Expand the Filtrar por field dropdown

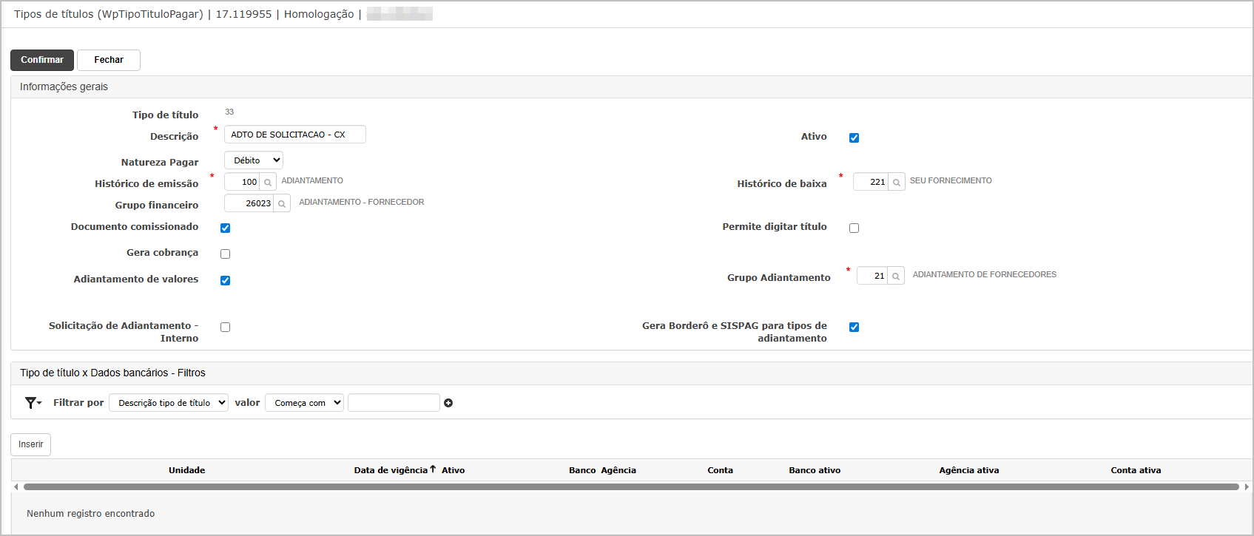(168, 403)
